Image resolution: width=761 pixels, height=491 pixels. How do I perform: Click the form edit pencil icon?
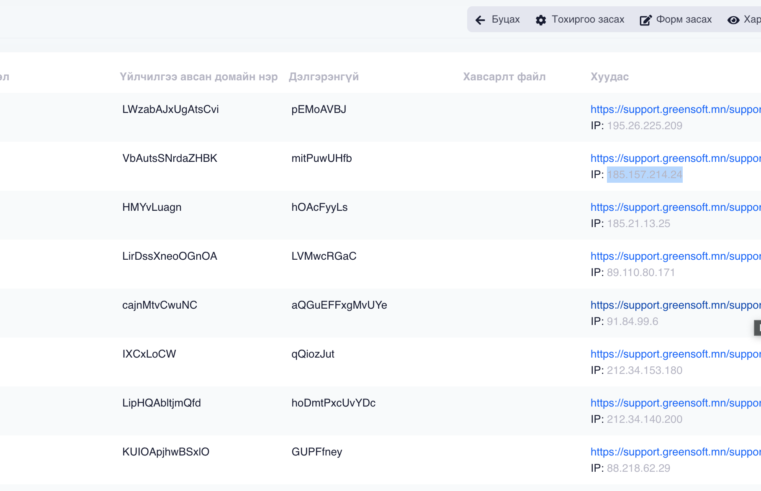coord(645,20)
